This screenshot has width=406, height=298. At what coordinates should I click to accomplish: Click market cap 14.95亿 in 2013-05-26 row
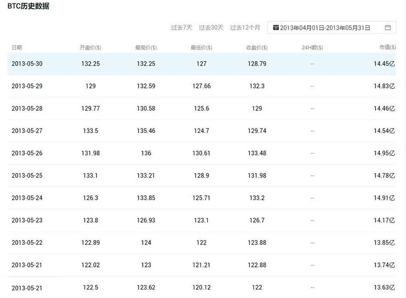(384, 153)
